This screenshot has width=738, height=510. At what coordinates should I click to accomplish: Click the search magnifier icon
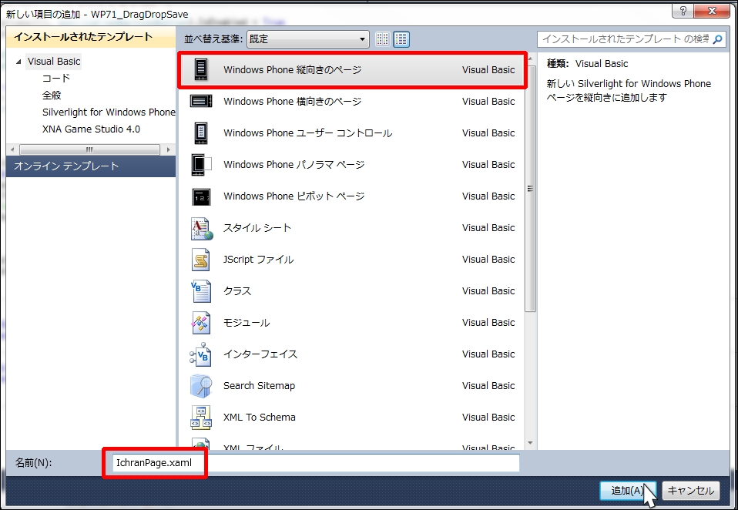717,39
